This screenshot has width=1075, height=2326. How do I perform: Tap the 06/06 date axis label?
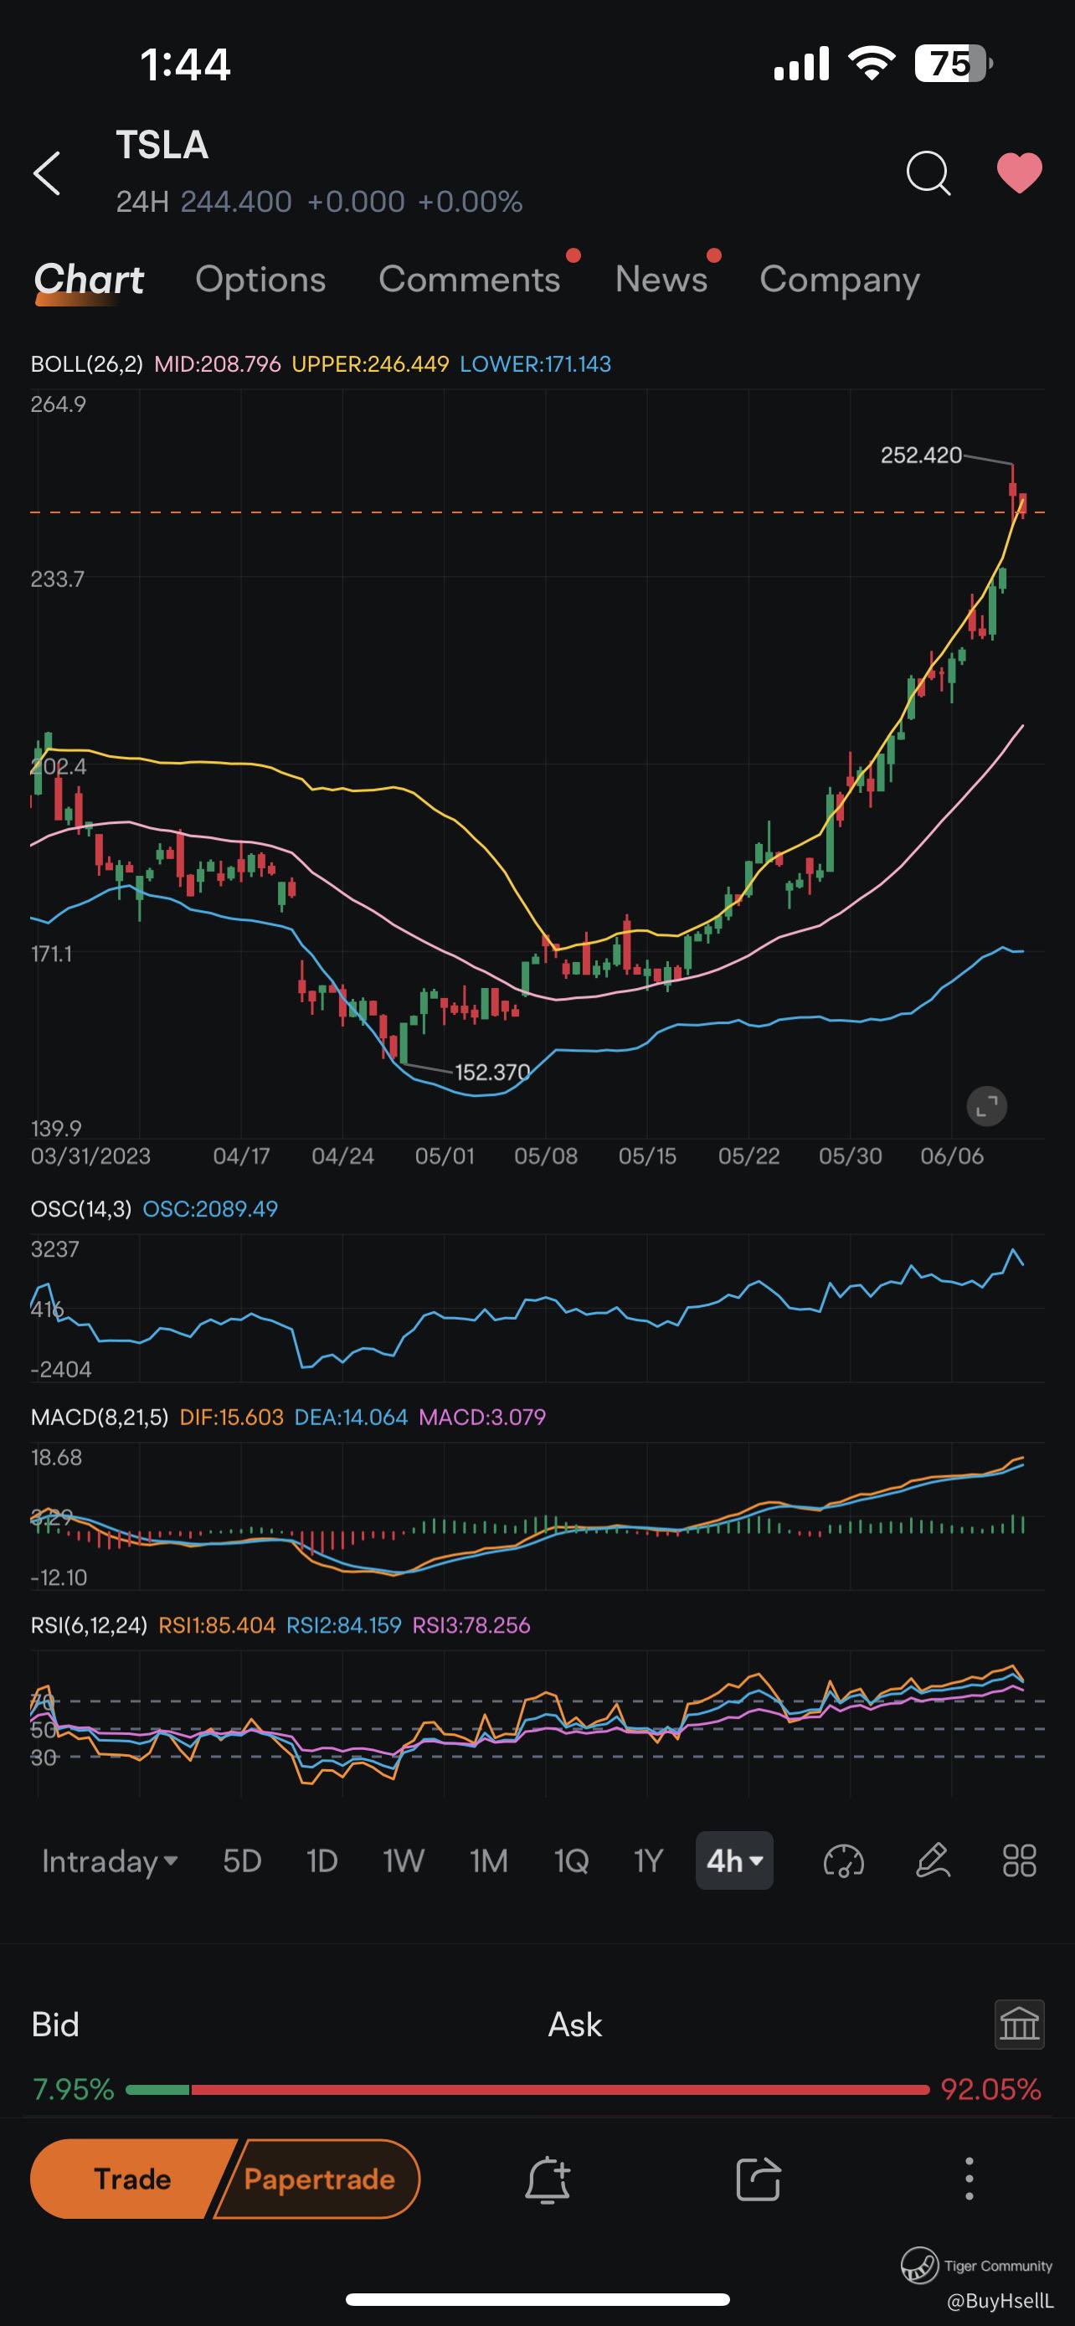(x=951, y=1155)
